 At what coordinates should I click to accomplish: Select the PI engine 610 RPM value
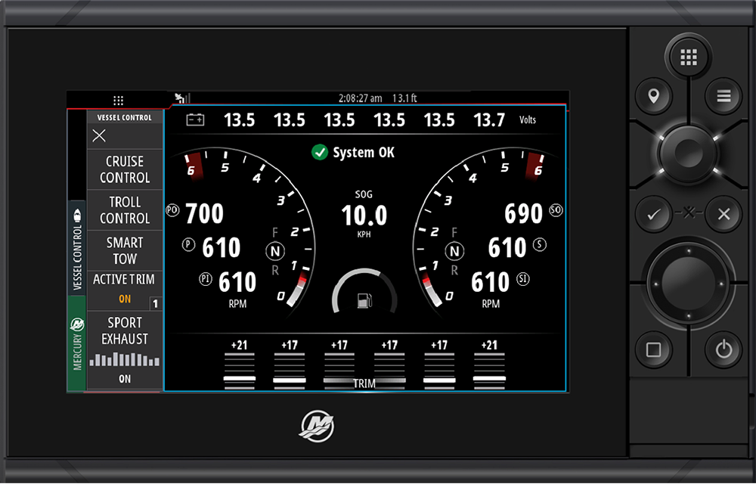click(x=237, y=282)
